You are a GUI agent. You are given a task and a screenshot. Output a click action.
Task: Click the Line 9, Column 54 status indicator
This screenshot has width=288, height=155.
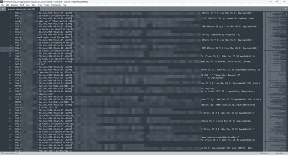(x=12, y=153)
